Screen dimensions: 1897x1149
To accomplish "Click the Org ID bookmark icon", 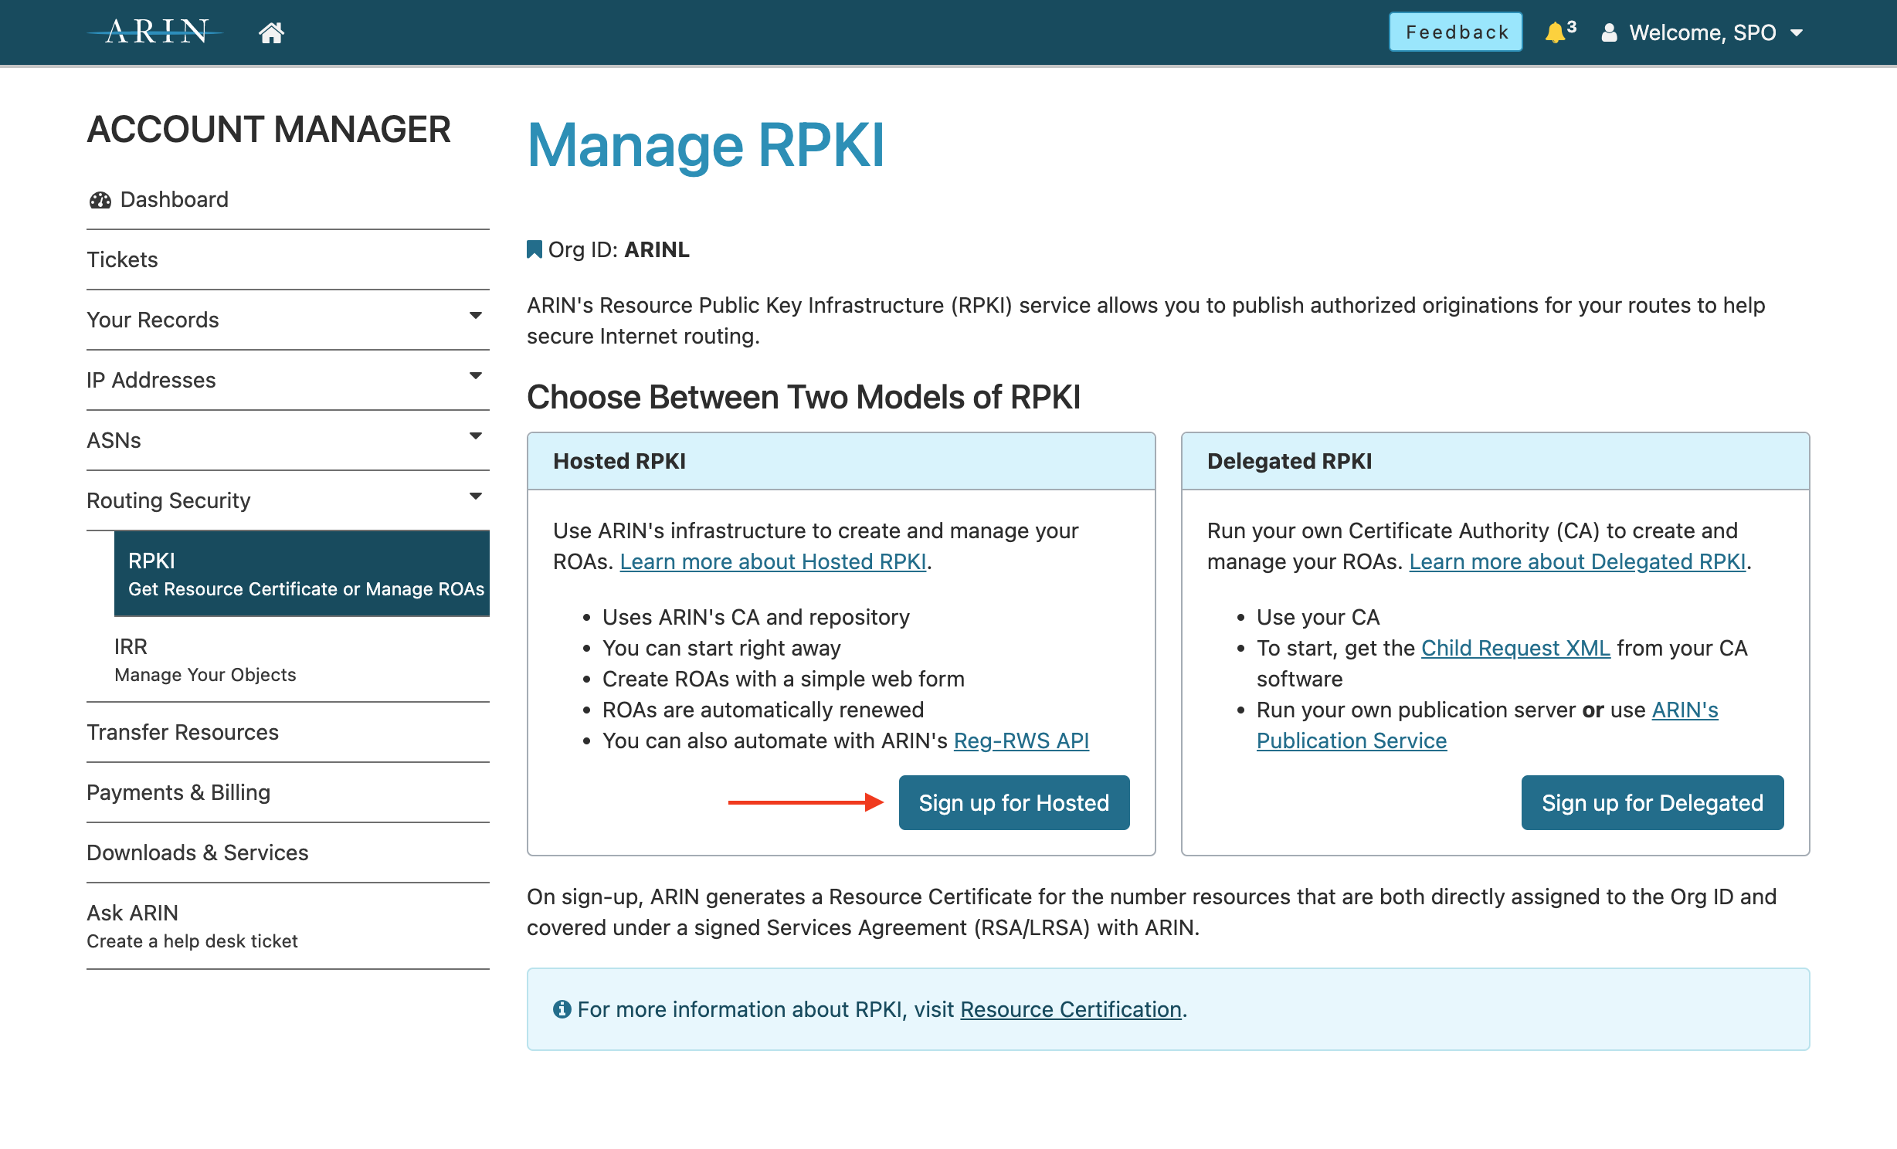I will [x=534, y=249].
